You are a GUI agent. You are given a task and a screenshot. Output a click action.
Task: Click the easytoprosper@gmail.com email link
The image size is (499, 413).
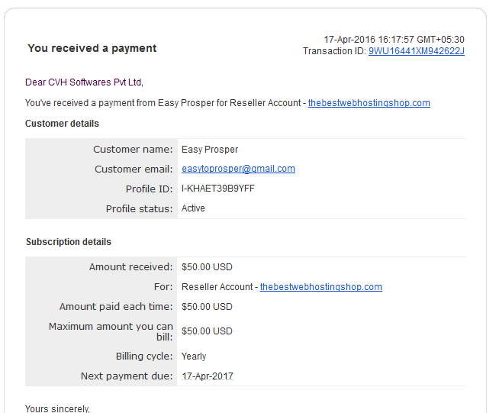[x=238, y=169]
